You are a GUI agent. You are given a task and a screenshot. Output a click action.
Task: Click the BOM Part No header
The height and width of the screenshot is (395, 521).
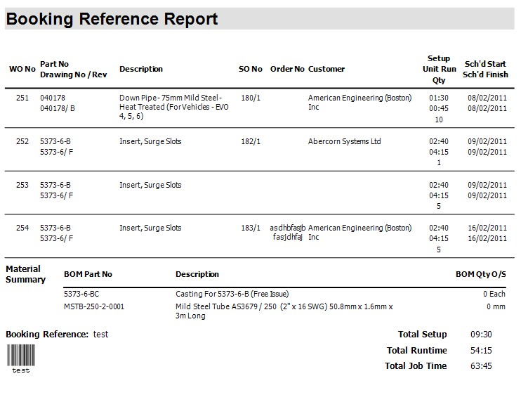(x=88, y=274)
